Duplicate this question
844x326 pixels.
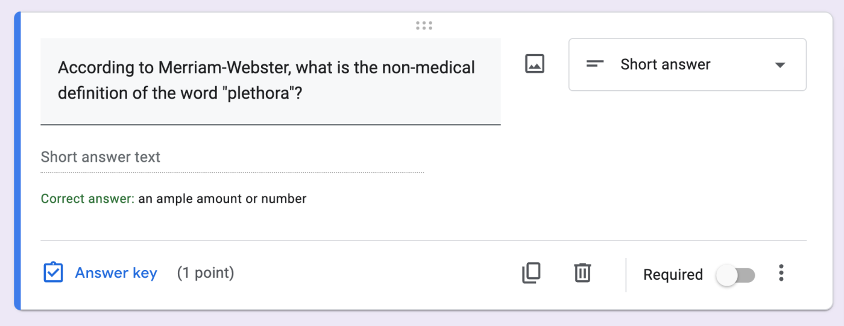pyautogui.click(x=531, y=273)
